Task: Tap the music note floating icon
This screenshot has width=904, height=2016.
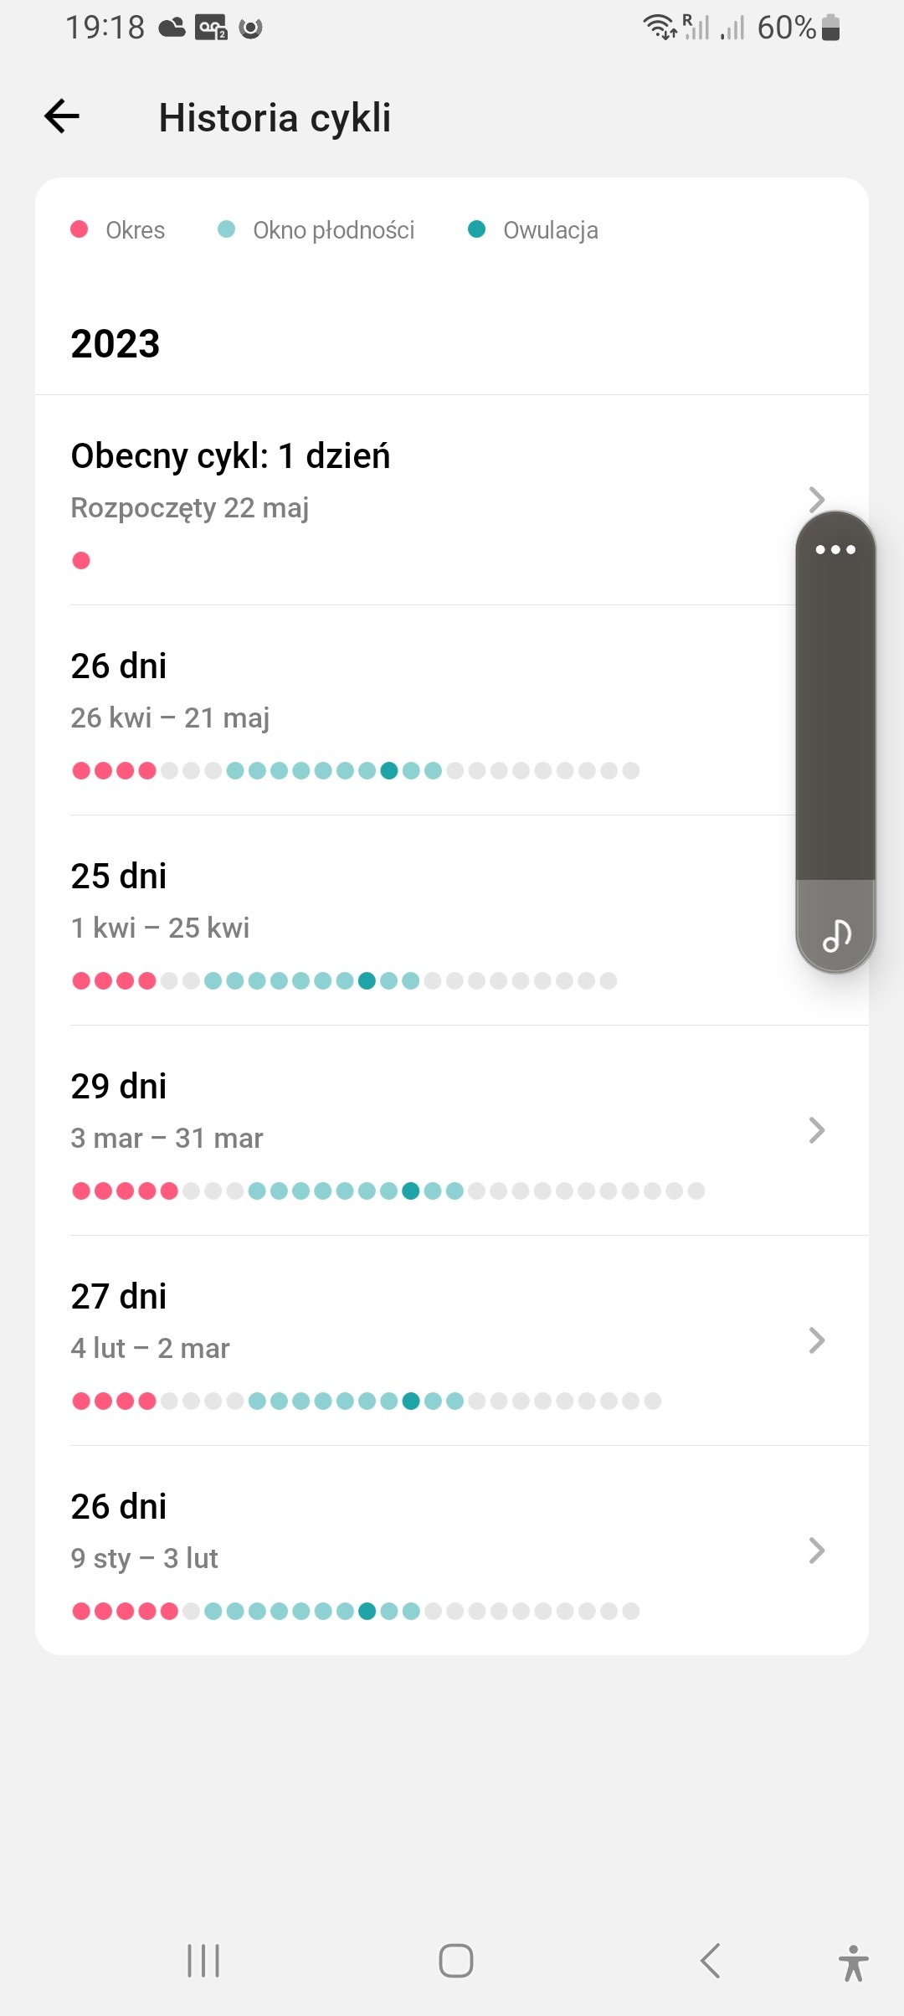Action: (836, 934)
